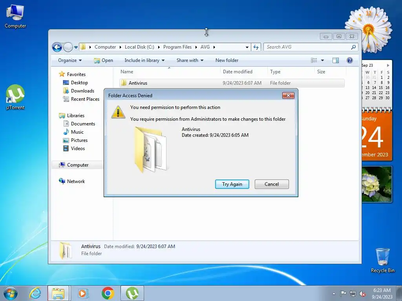Refresh the AVG folder view
The width and height of the screenshot is (402, 301).
point(256,47)
